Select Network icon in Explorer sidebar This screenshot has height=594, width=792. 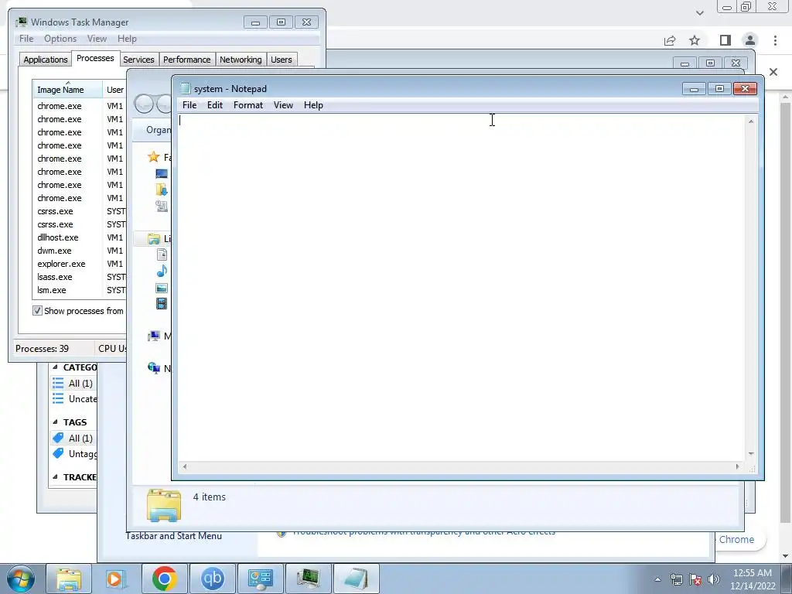[x=154, y=368]
